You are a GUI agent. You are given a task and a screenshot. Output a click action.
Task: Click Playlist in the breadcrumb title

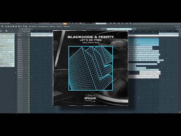click(x=34, y=26)
